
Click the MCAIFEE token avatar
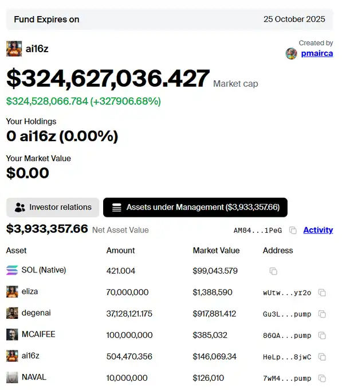point(12,334)
